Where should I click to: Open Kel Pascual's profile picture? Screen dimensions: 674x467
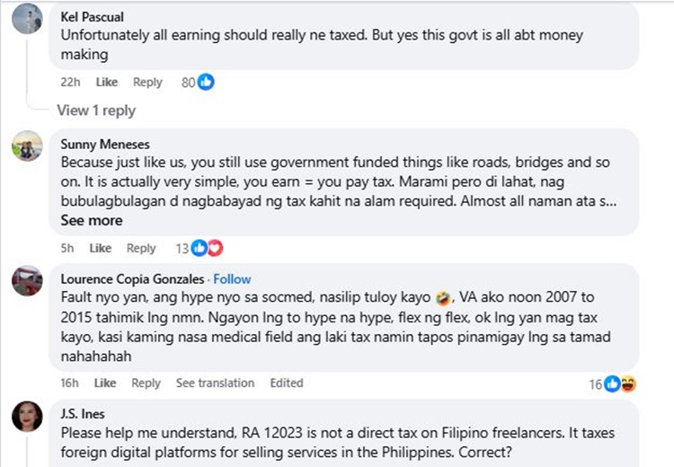(27, 19)
